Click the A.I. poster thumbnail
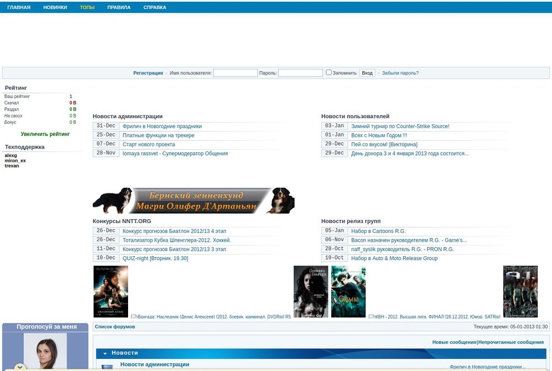 pyautogui.click(x=521, y=291)
